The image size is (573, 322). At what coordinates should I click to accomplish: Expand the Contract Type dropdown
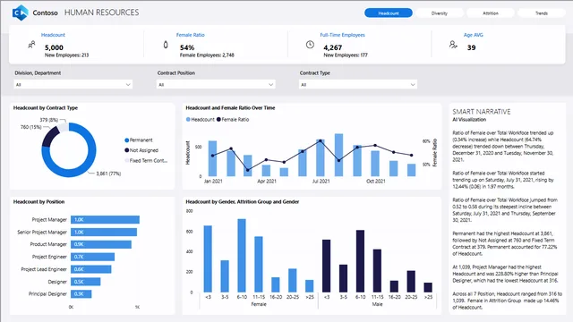[x=358, y=85]
